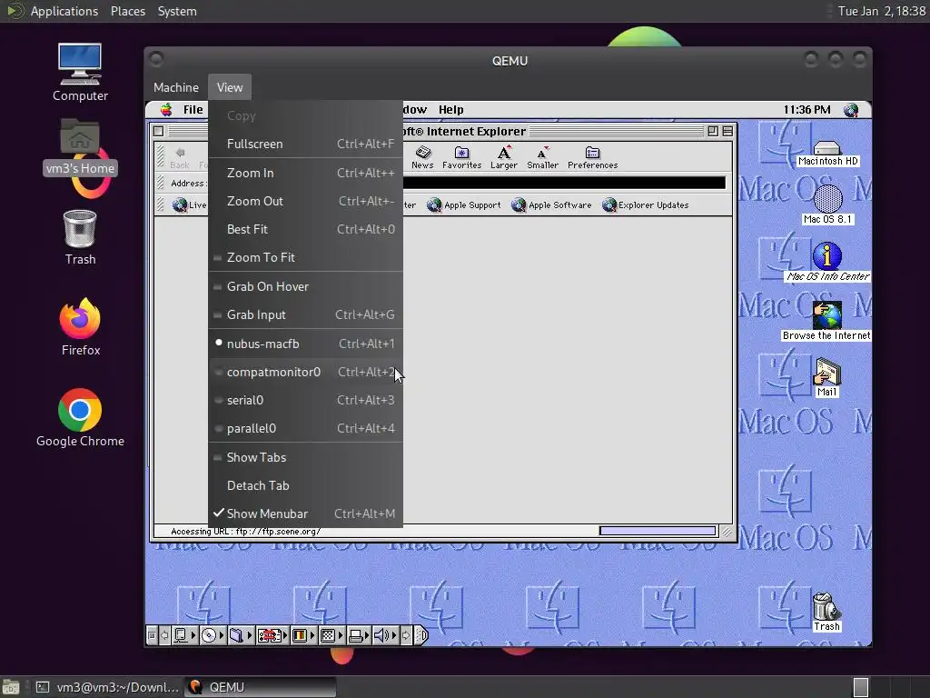Image resolution: width=930 pixels, height=698 pixels.
Task: Select the Mac OS 8.1 disk icon
Action: tap(827, 204)
